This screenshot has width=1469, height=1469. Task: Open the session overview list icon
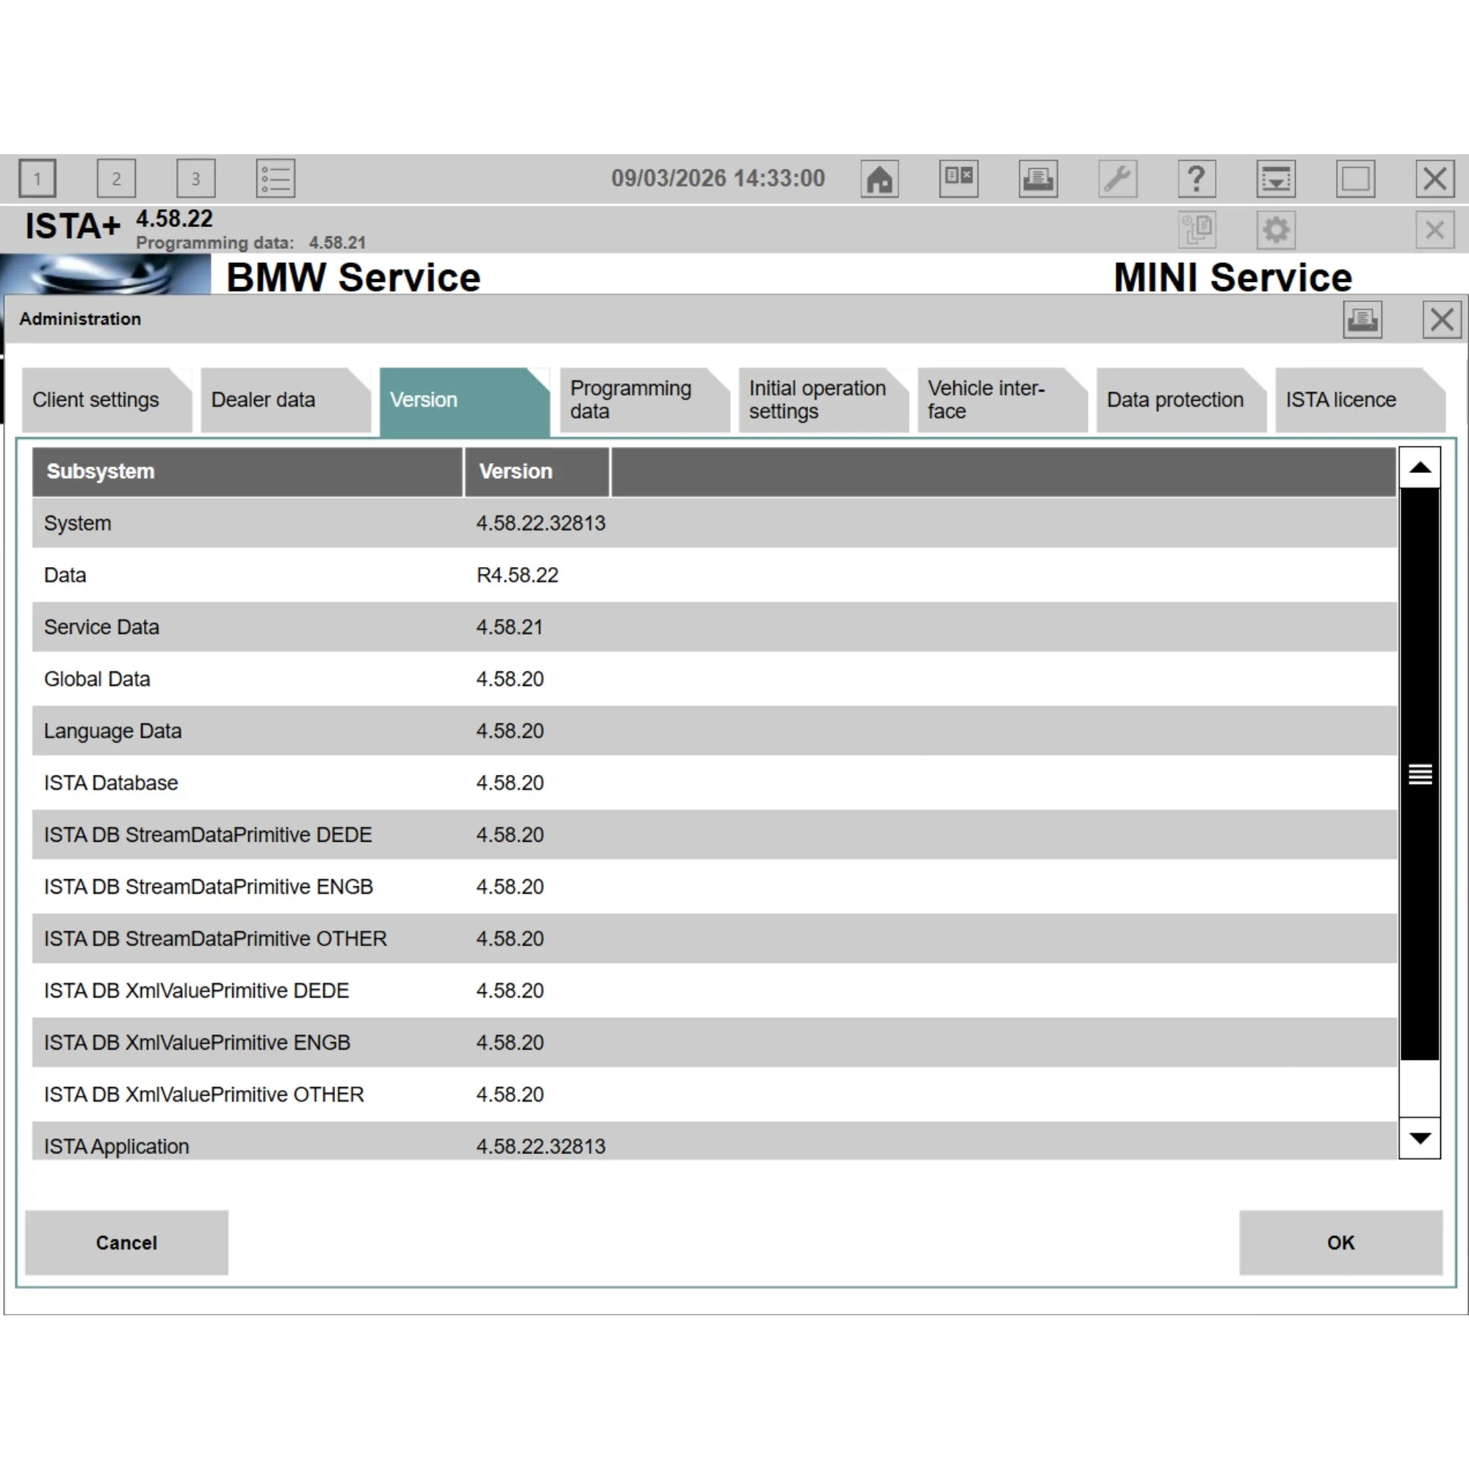point(275,178)
